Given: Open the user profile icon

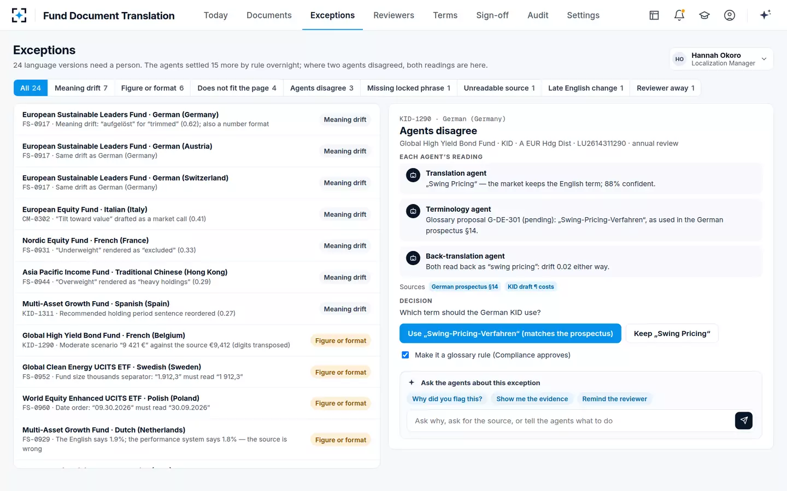Looking at the screenshot, I should 730,15.
